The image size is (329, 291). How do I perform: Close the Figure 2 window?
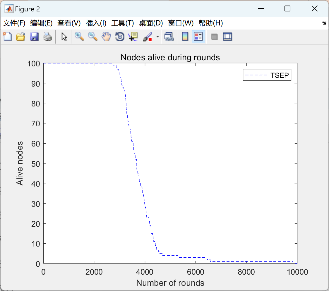(315, 8)
